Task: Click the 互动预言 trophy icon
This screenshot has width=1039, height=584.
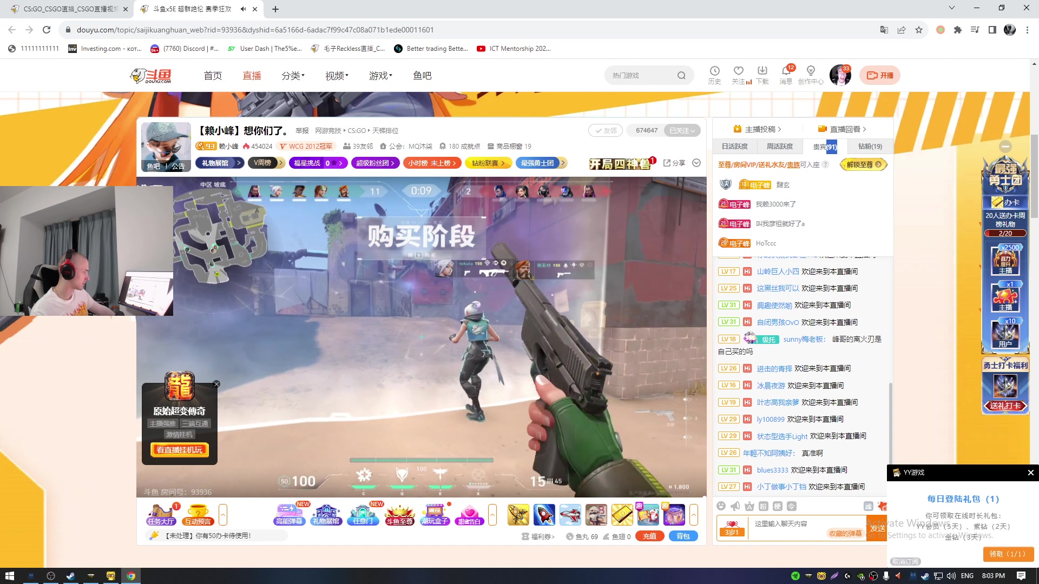Action: point(198,515)
